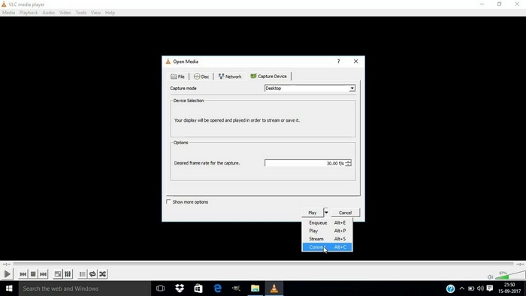Open the Video menu
526x296 pixels.
(65, 13)
